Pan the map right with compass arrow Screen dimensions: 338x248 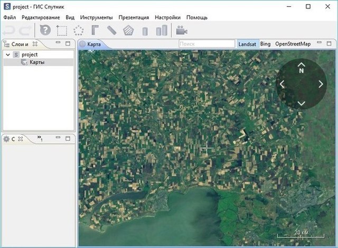pos(321,84)
